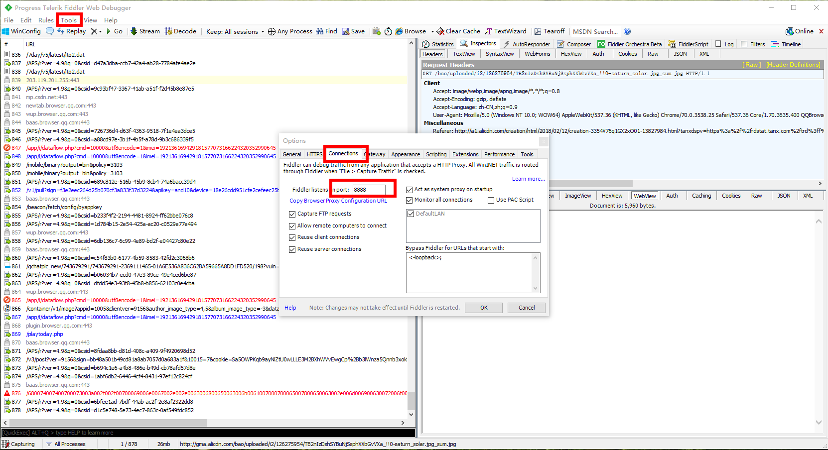Expand Remove sessions dropdown arrow
The image size is (828, 450).
[100, 31]
